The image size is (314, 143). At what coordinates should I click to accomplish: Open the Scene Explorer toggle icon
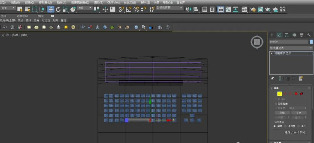click(x=205, y=9)
